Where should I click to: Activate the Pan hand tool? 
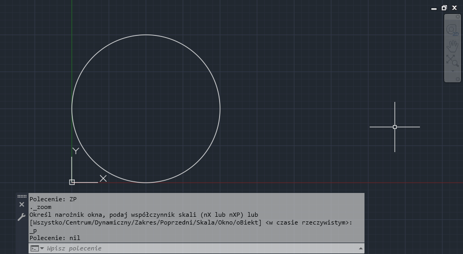coord(452,46)
